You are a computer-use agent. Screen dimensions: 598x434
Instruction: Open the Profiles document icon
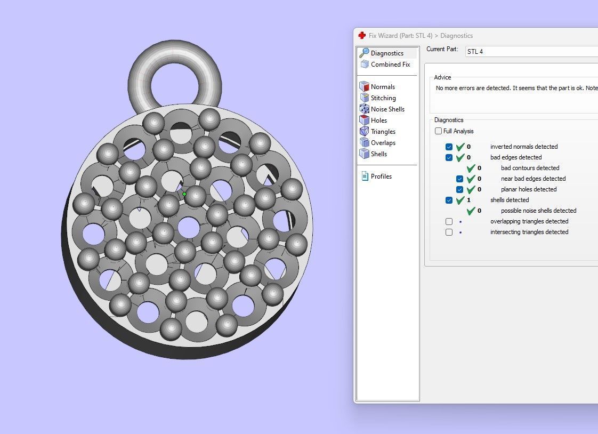(365, 176)
